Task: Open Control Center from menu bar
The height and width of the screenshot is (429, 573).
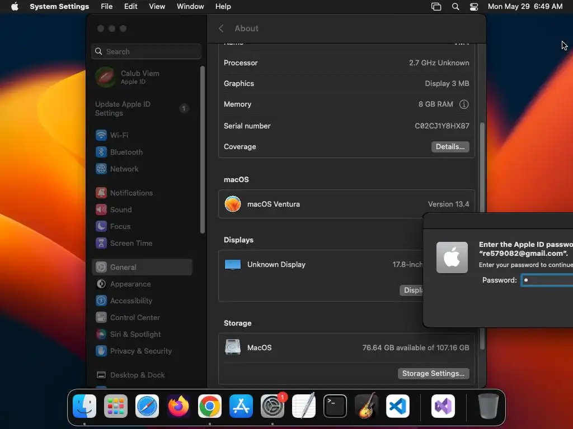Action: (x=474, y=7)
